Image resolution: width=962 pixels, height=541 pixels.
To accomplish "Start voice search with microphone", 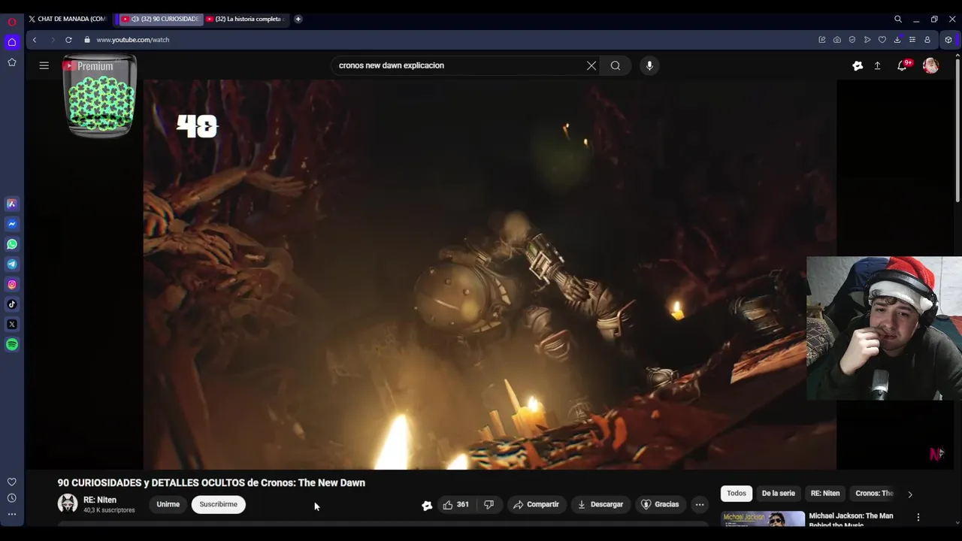I will (x=650, y=65).
